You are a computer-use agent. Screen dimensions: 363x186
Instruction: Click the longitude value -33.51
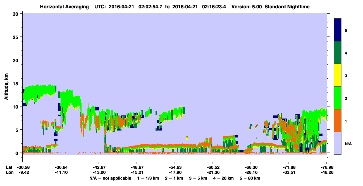click(289, 173)
